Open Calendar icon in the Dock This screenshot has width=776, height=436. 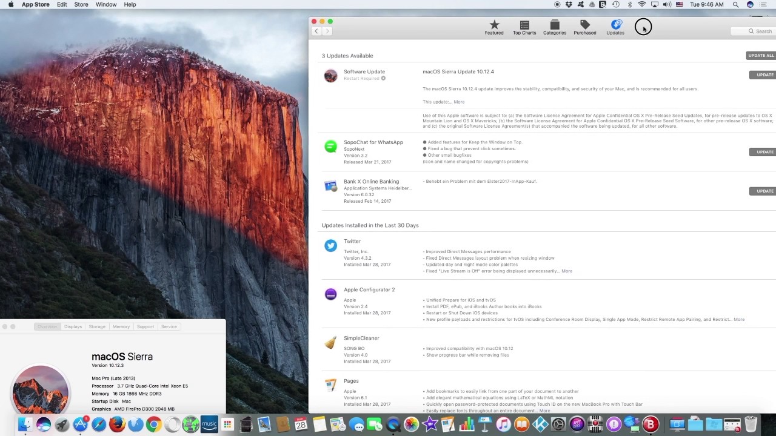pos(301,424)
